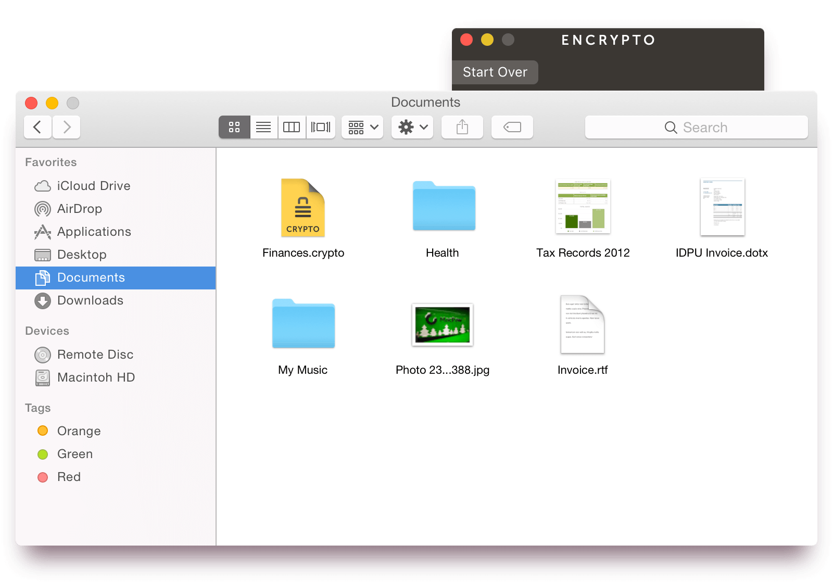
Task: Open the action gear menu
Action: click(412, 127)
